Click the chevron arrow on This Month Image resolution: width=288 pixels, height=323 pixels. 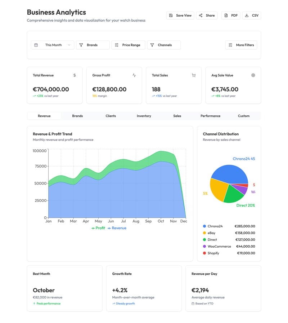coord(69,45)
